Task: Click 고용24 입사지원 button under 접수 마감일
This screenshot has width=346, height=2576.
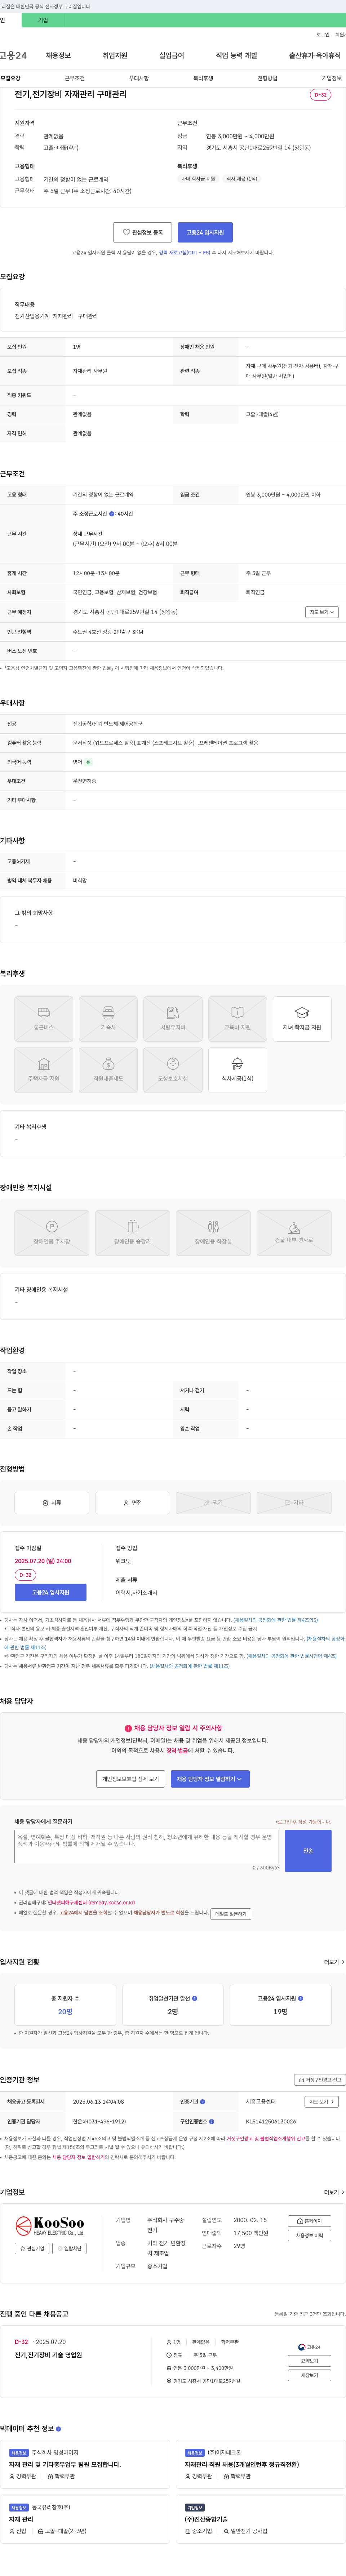Action: 50,1592
